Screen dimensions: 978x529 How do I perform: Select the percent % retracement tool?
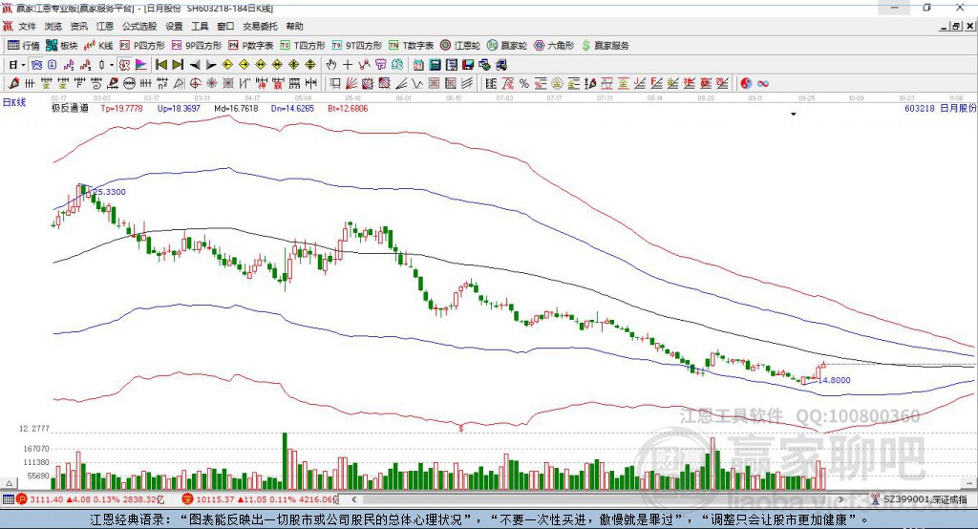524,83
